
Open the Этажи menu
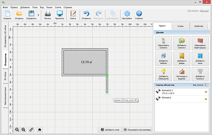(x=49, y=8)
